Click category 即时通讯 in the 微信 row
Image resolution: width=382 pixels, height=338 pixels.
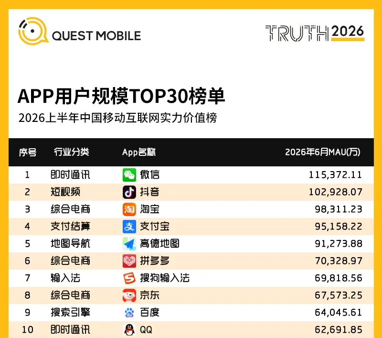(x=70, y=175)
